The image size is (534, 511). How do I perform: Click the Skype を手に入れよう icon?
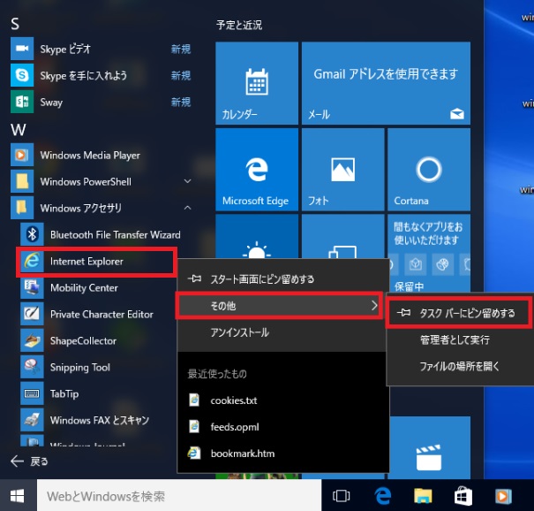click(22, 75)
